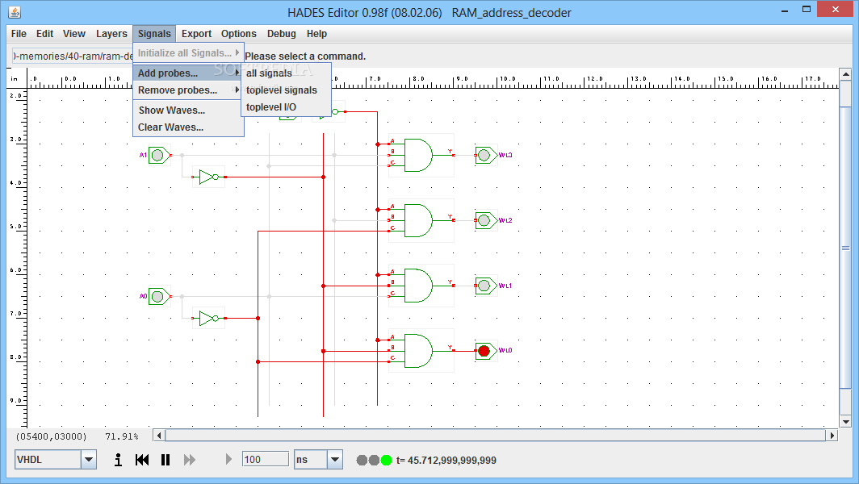This screenshot has width=859, height=484.
Task: Click the horizontal scrollbar right arrow
Action: (x=832, y=436)
